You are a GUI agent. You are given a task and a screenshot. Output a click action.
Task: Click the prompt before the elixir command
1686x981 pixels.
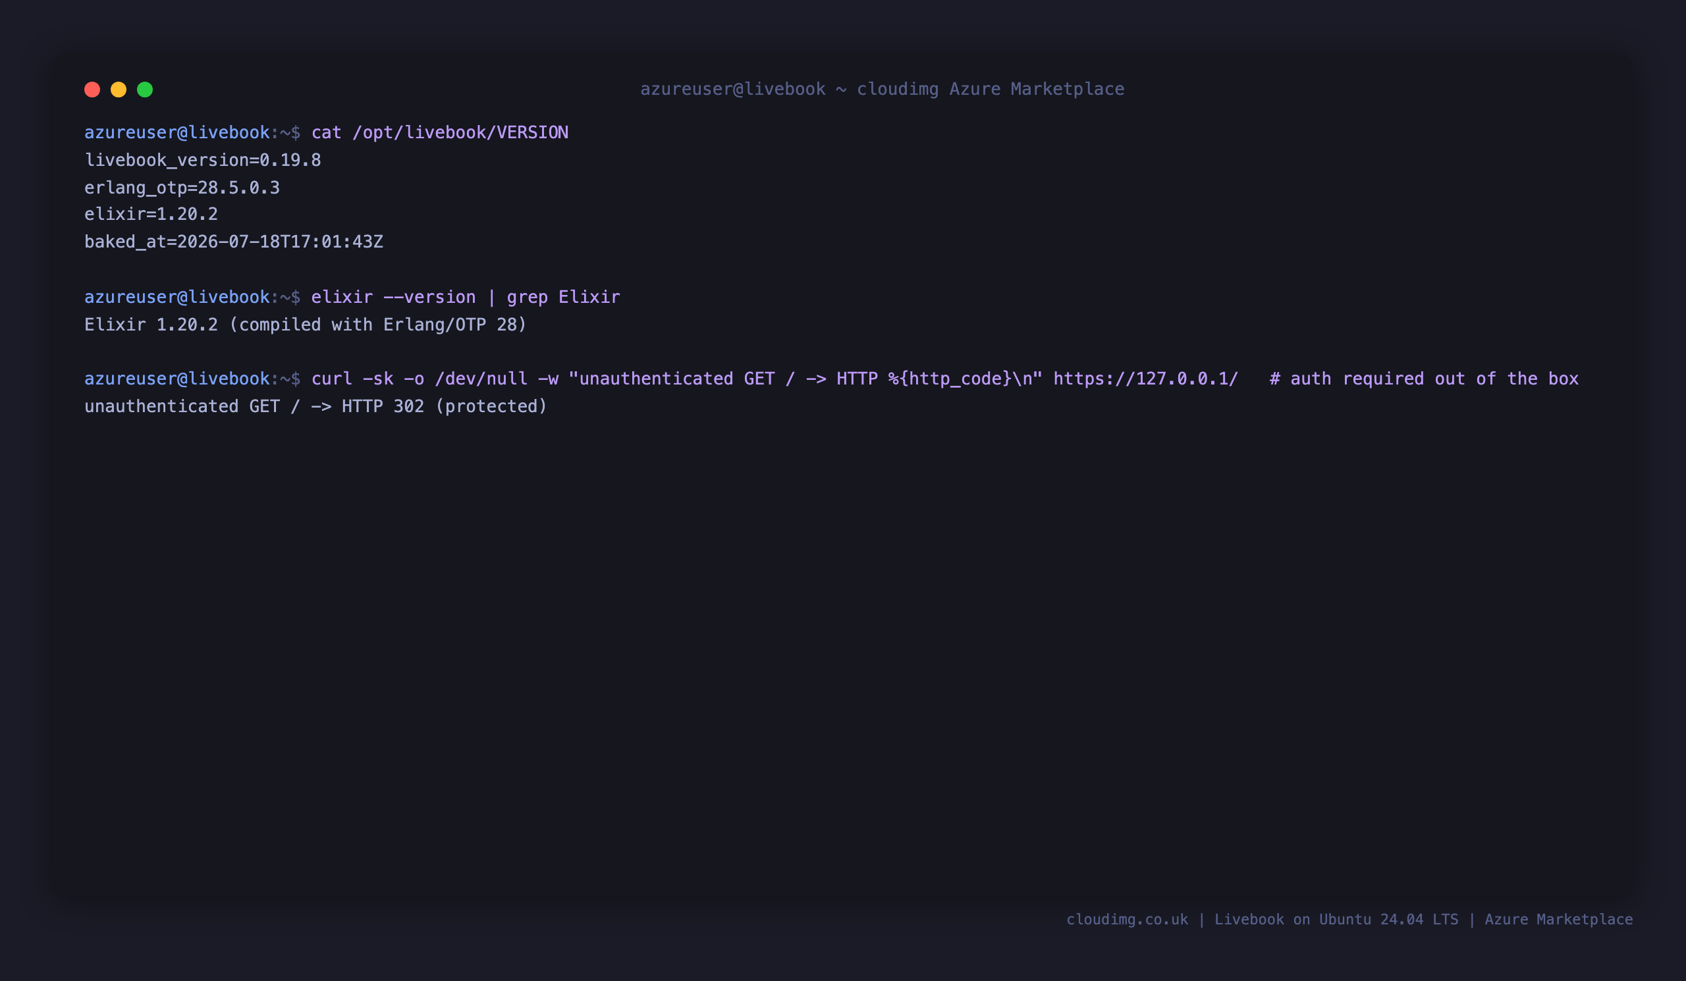pyautogui.click(x=192, y=297)
